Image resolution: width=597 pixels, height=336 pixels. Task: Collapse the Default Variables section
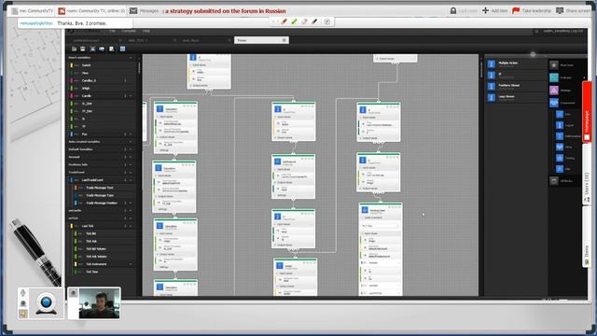[x=131, y=149]
